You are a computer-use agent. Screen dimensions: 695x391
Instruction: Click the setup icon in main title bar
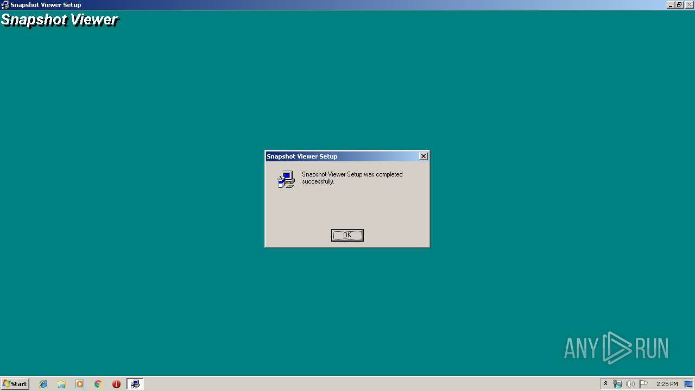tap(5, 5)
